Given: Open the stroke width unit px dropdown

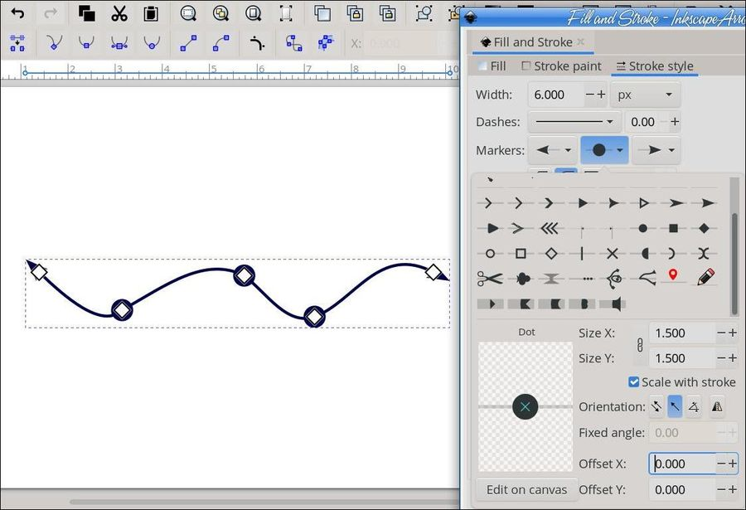Looking at the screenshot, I should coord(645,95).
